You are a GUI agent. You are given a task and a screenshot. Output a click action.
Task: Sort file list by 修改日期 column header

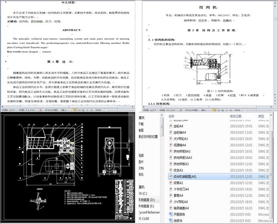pyautogui.click(x=236, y=116)
